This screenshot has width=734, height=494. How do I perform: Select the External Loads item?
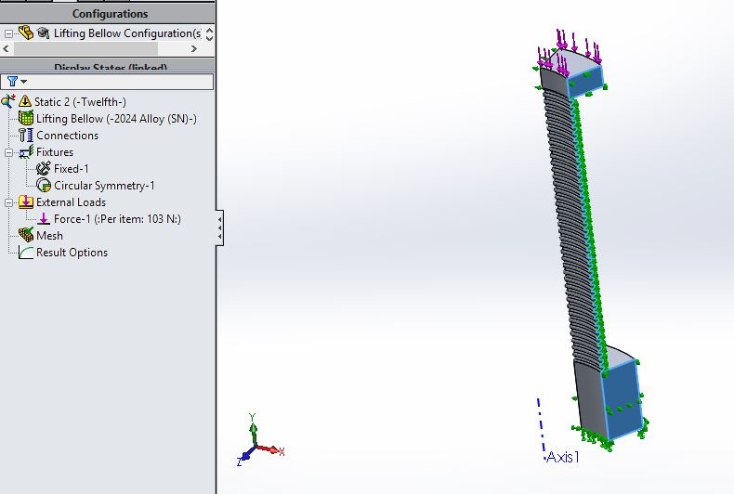(72, 202)
